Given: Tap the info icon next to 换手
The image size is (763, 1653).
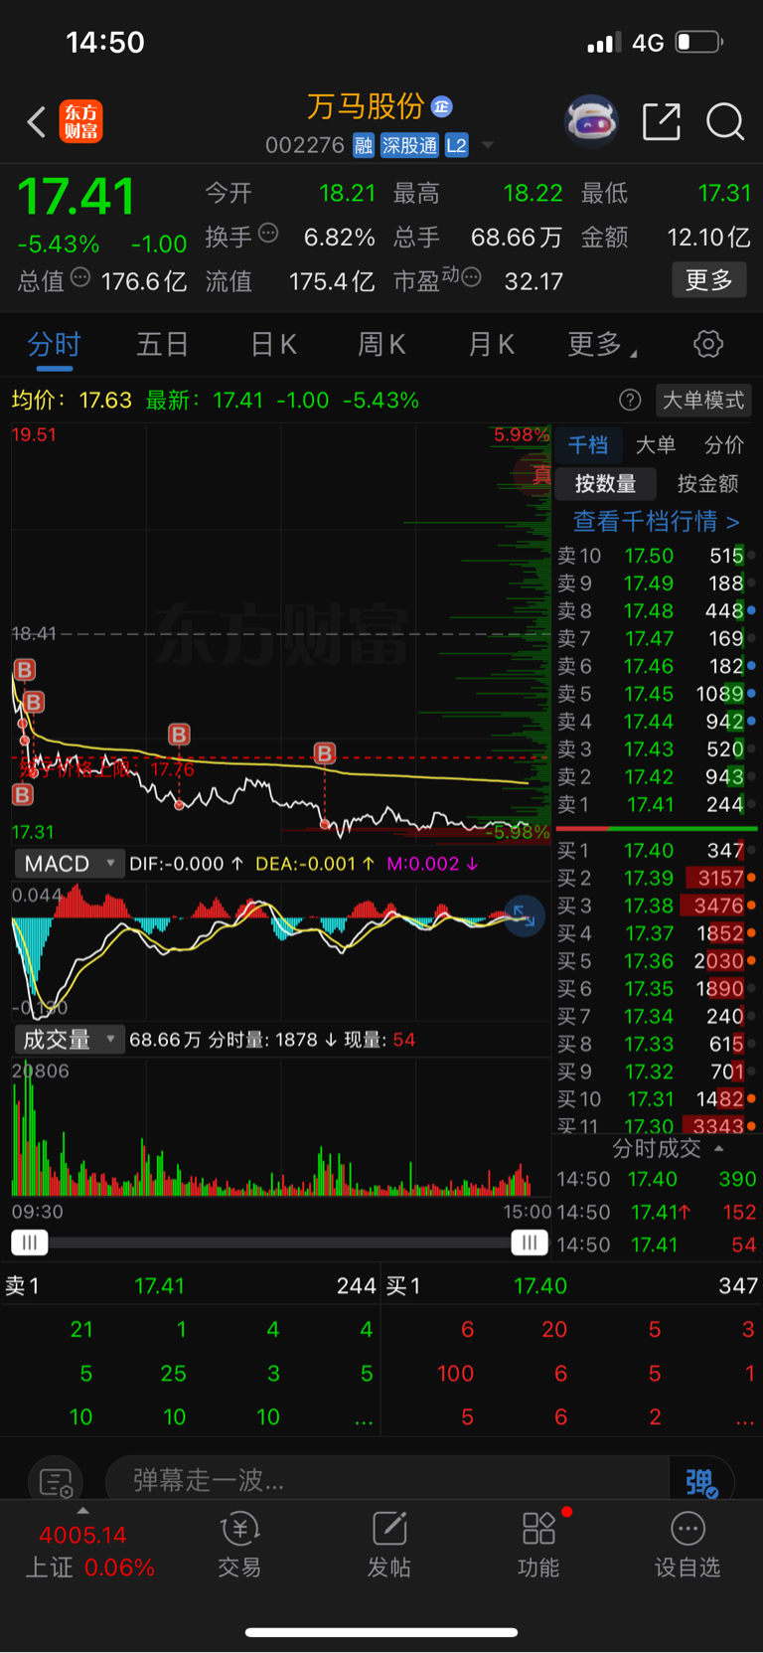Looking at the screenshot, I should click(268, 234).
